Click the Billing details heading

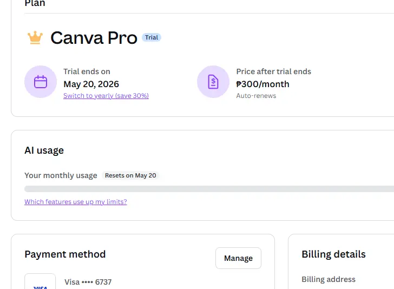pyautogui.click(x=333, y=254)
